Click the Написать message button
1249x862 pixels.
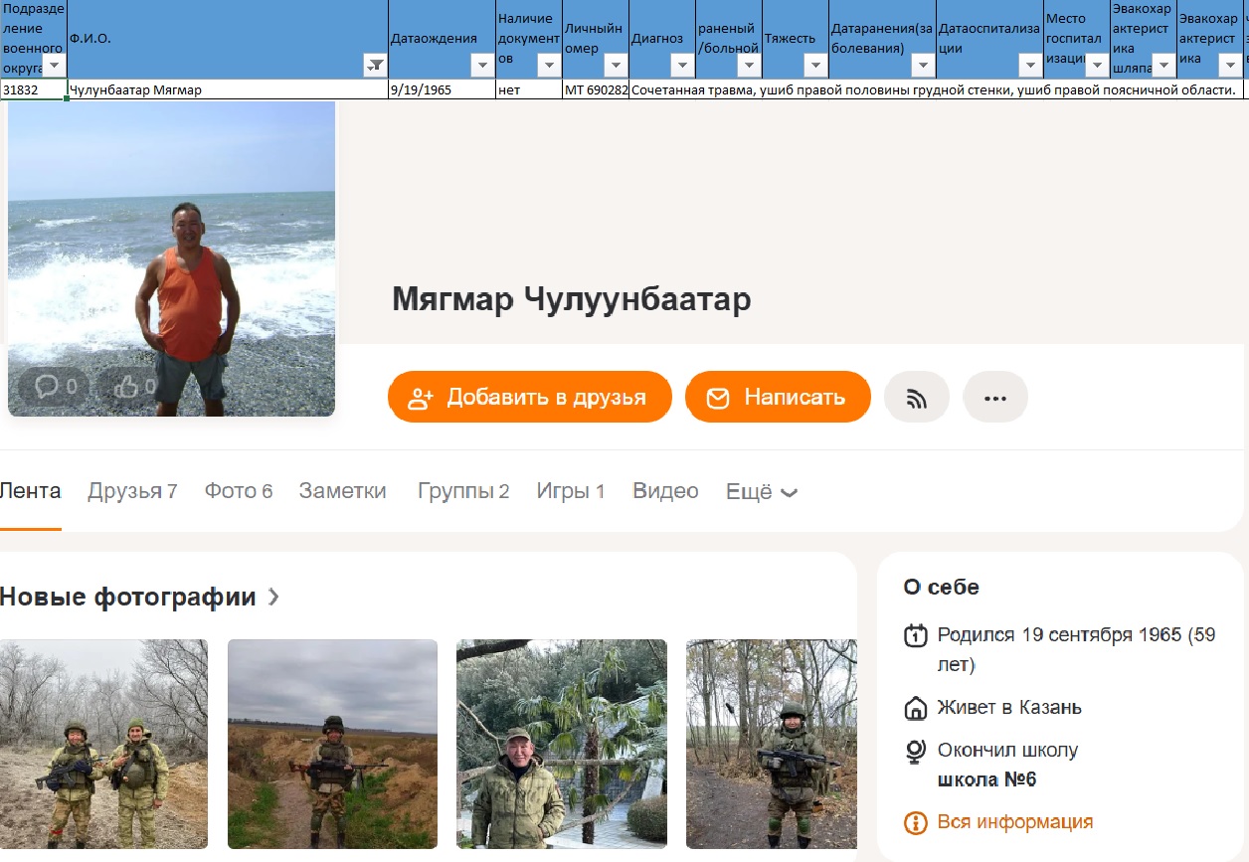pos(778,398)
